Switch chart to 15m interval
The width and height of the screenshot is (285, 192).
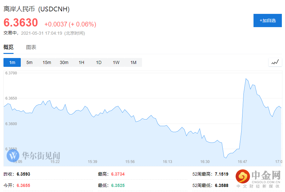(47, 62)
